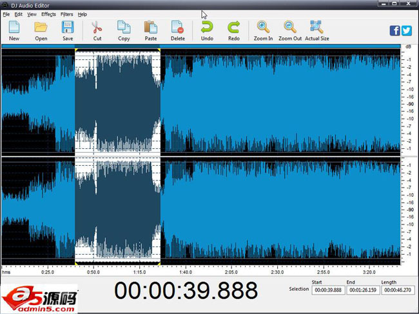Click the 2:05.0 mark on the timeline ruler

(231, 272)
